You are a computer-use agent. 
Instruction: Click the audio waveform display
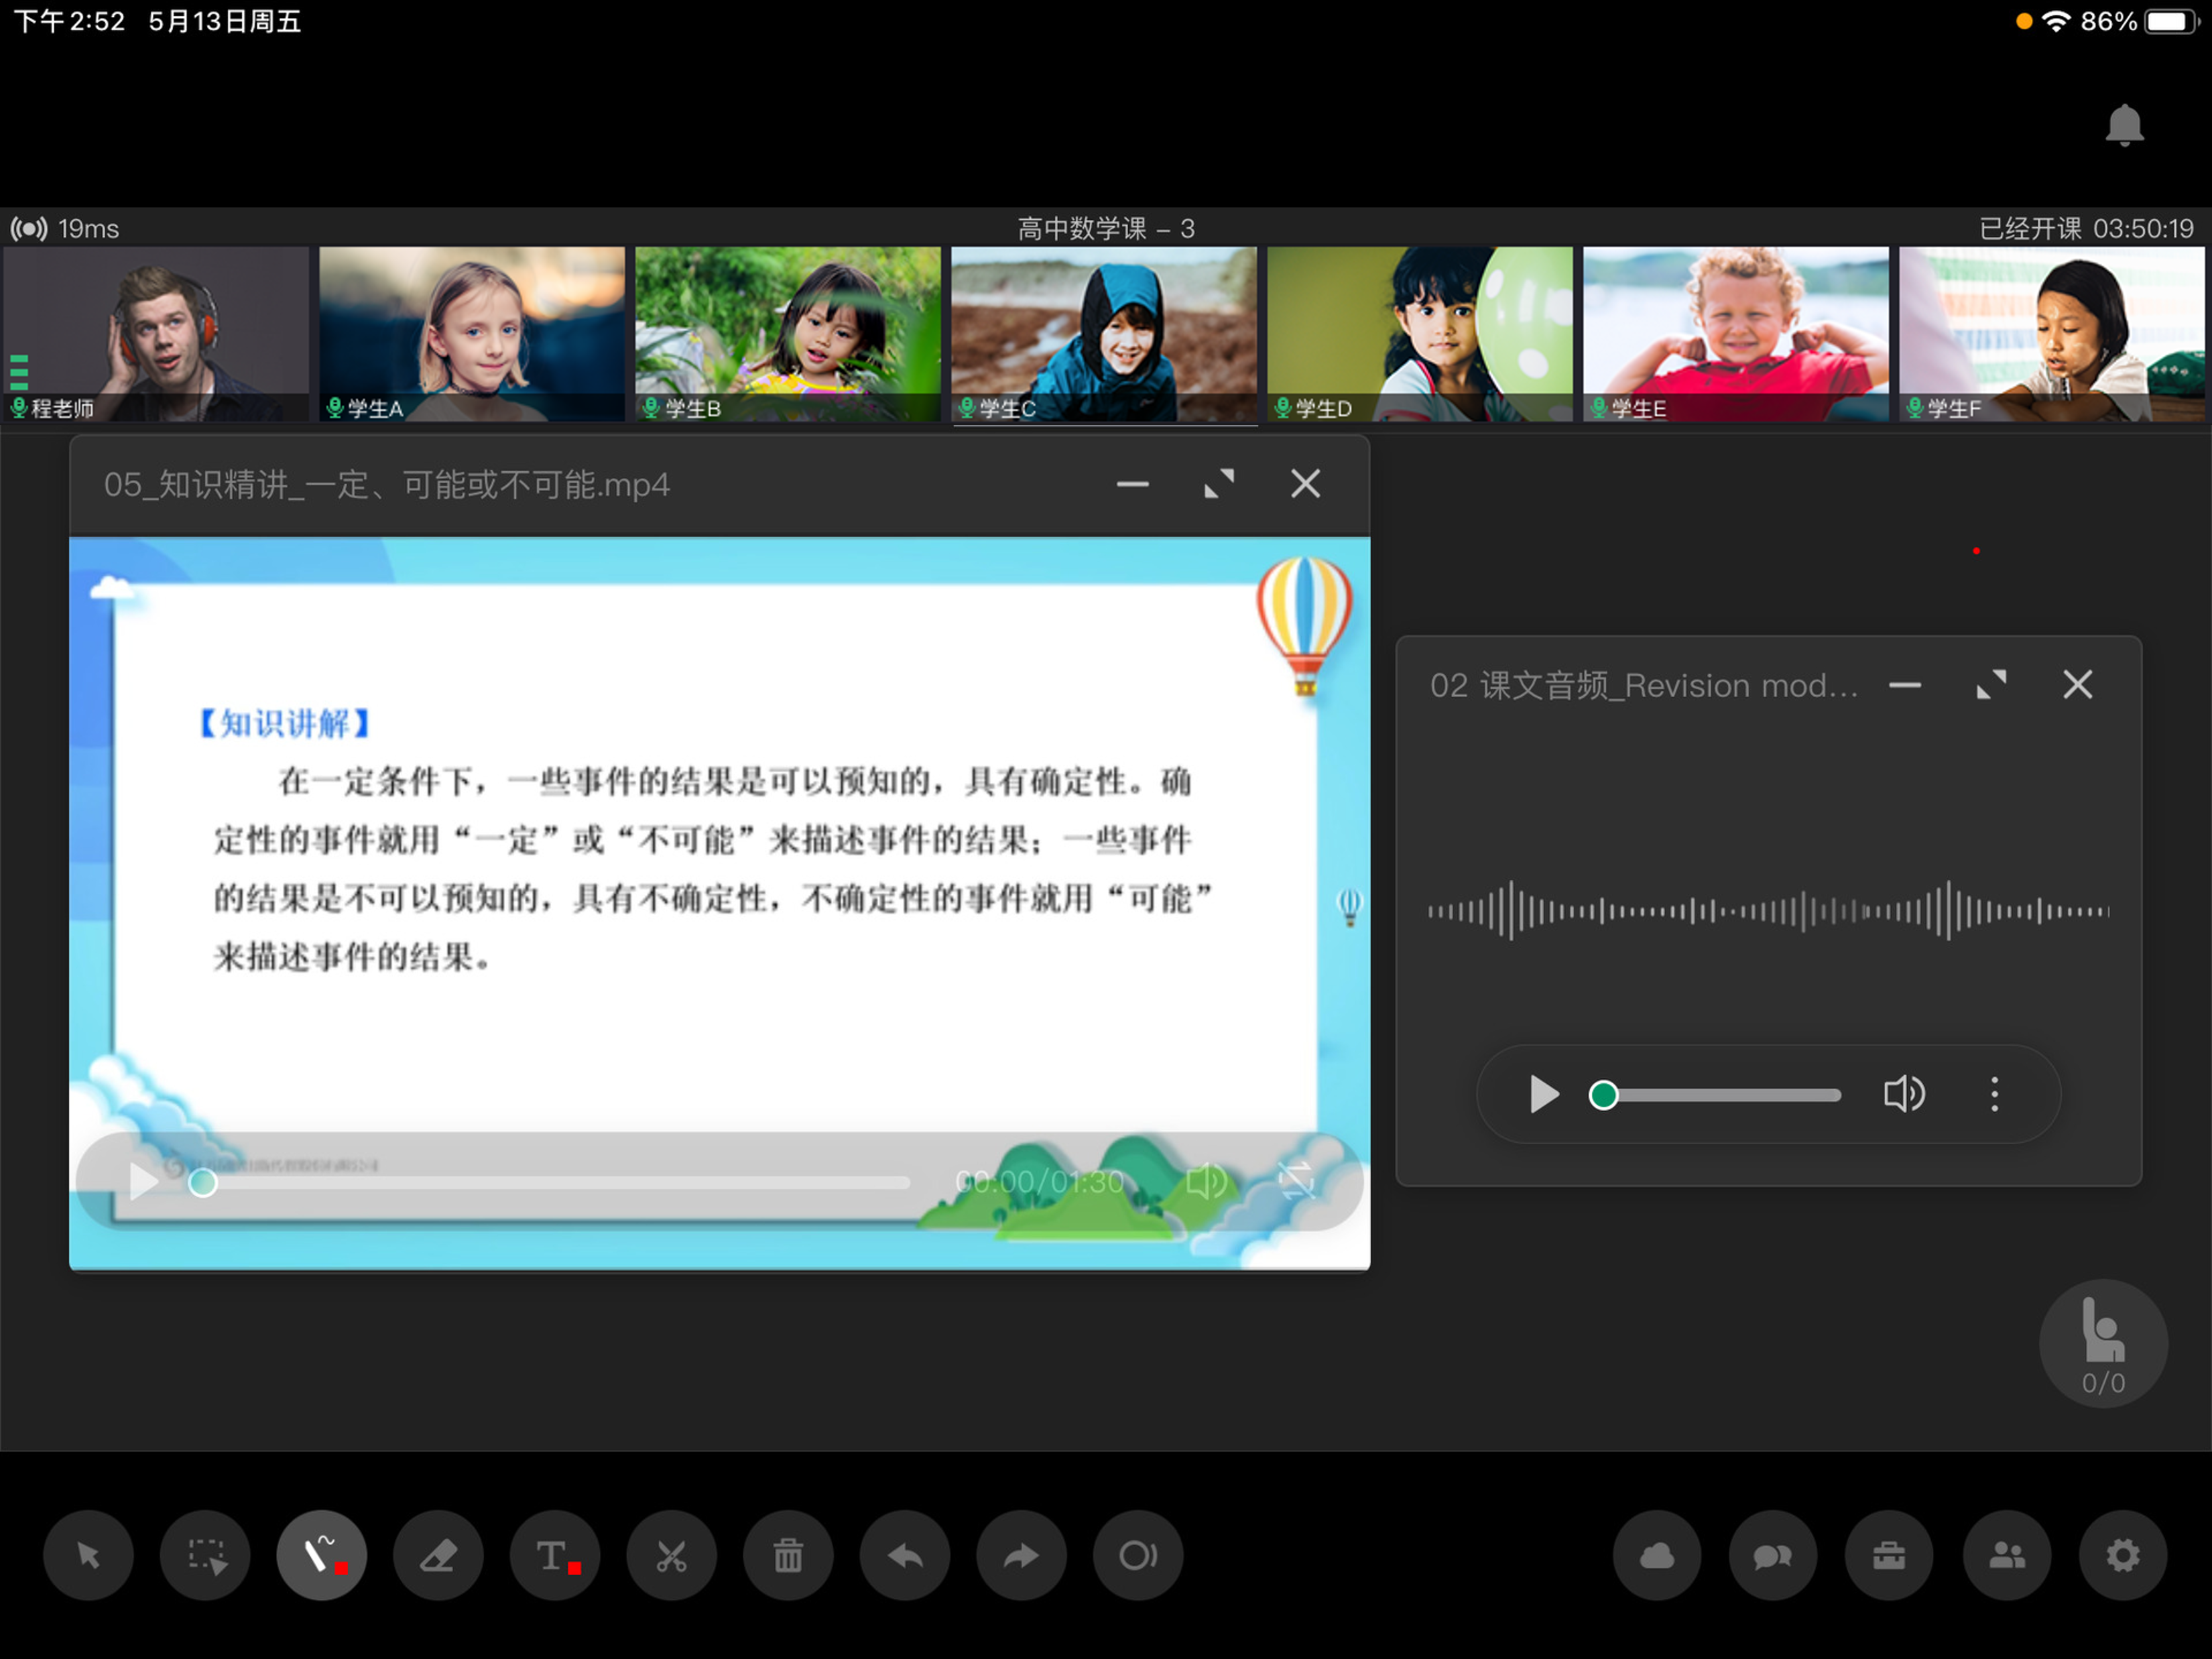click(x=1769, y=911)
